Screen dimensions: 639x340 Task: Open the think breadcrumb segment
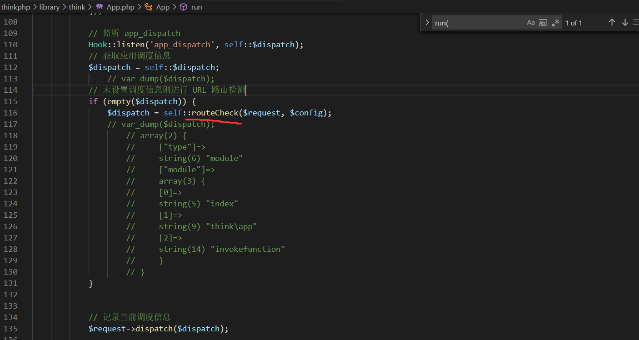pyautogui.click(x=77, y=7)
